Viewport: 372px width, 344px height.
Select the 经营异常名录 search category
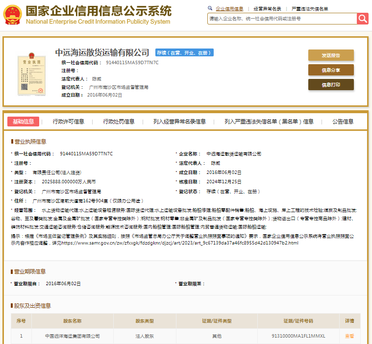pyautogui.click(x=268, y=9)
